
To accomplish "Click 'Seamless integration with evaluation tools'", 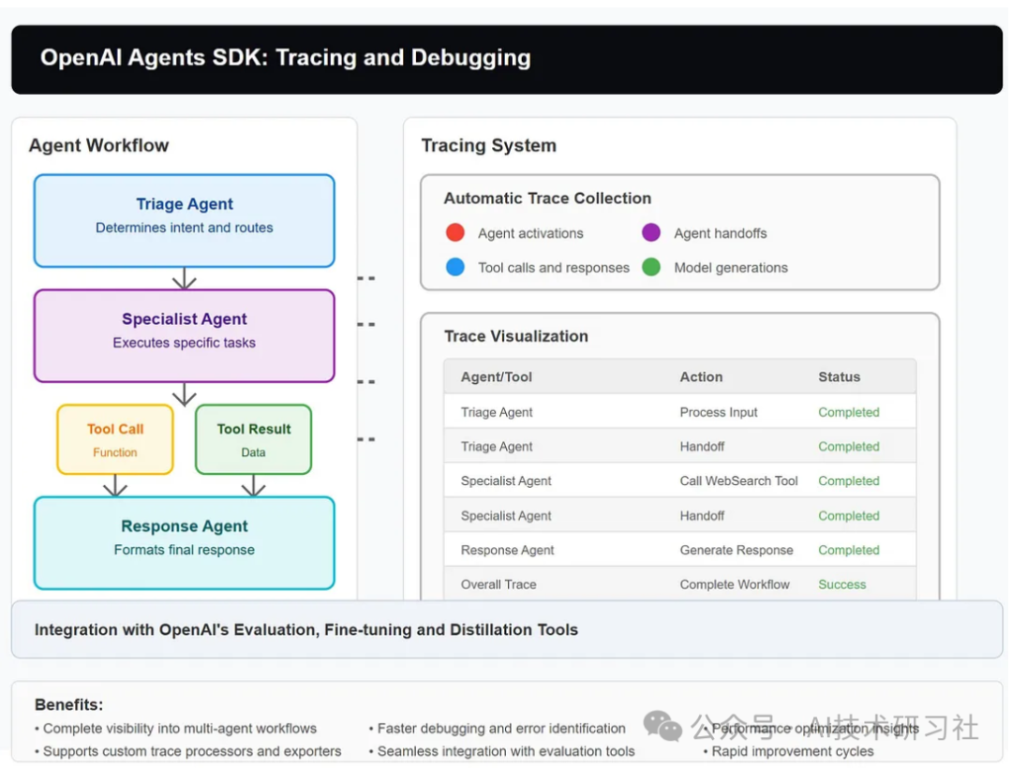I will pos(501,751).
